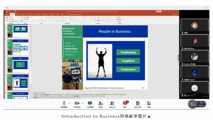Open the Quick Styles gallery
Viewport: 213px width, 120px height.
point(103,19)
